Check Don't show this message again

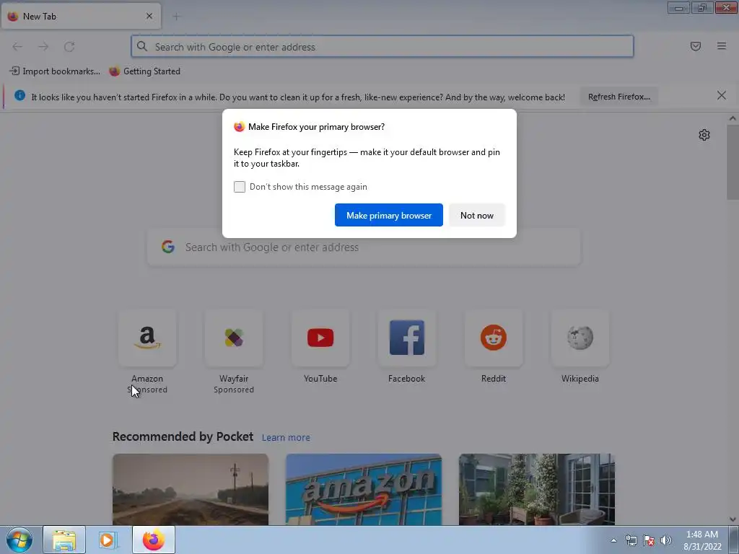pos(240,187)
